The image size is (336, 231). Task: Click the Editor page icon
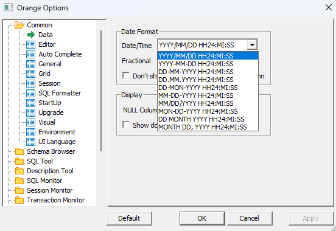point(30,44)
